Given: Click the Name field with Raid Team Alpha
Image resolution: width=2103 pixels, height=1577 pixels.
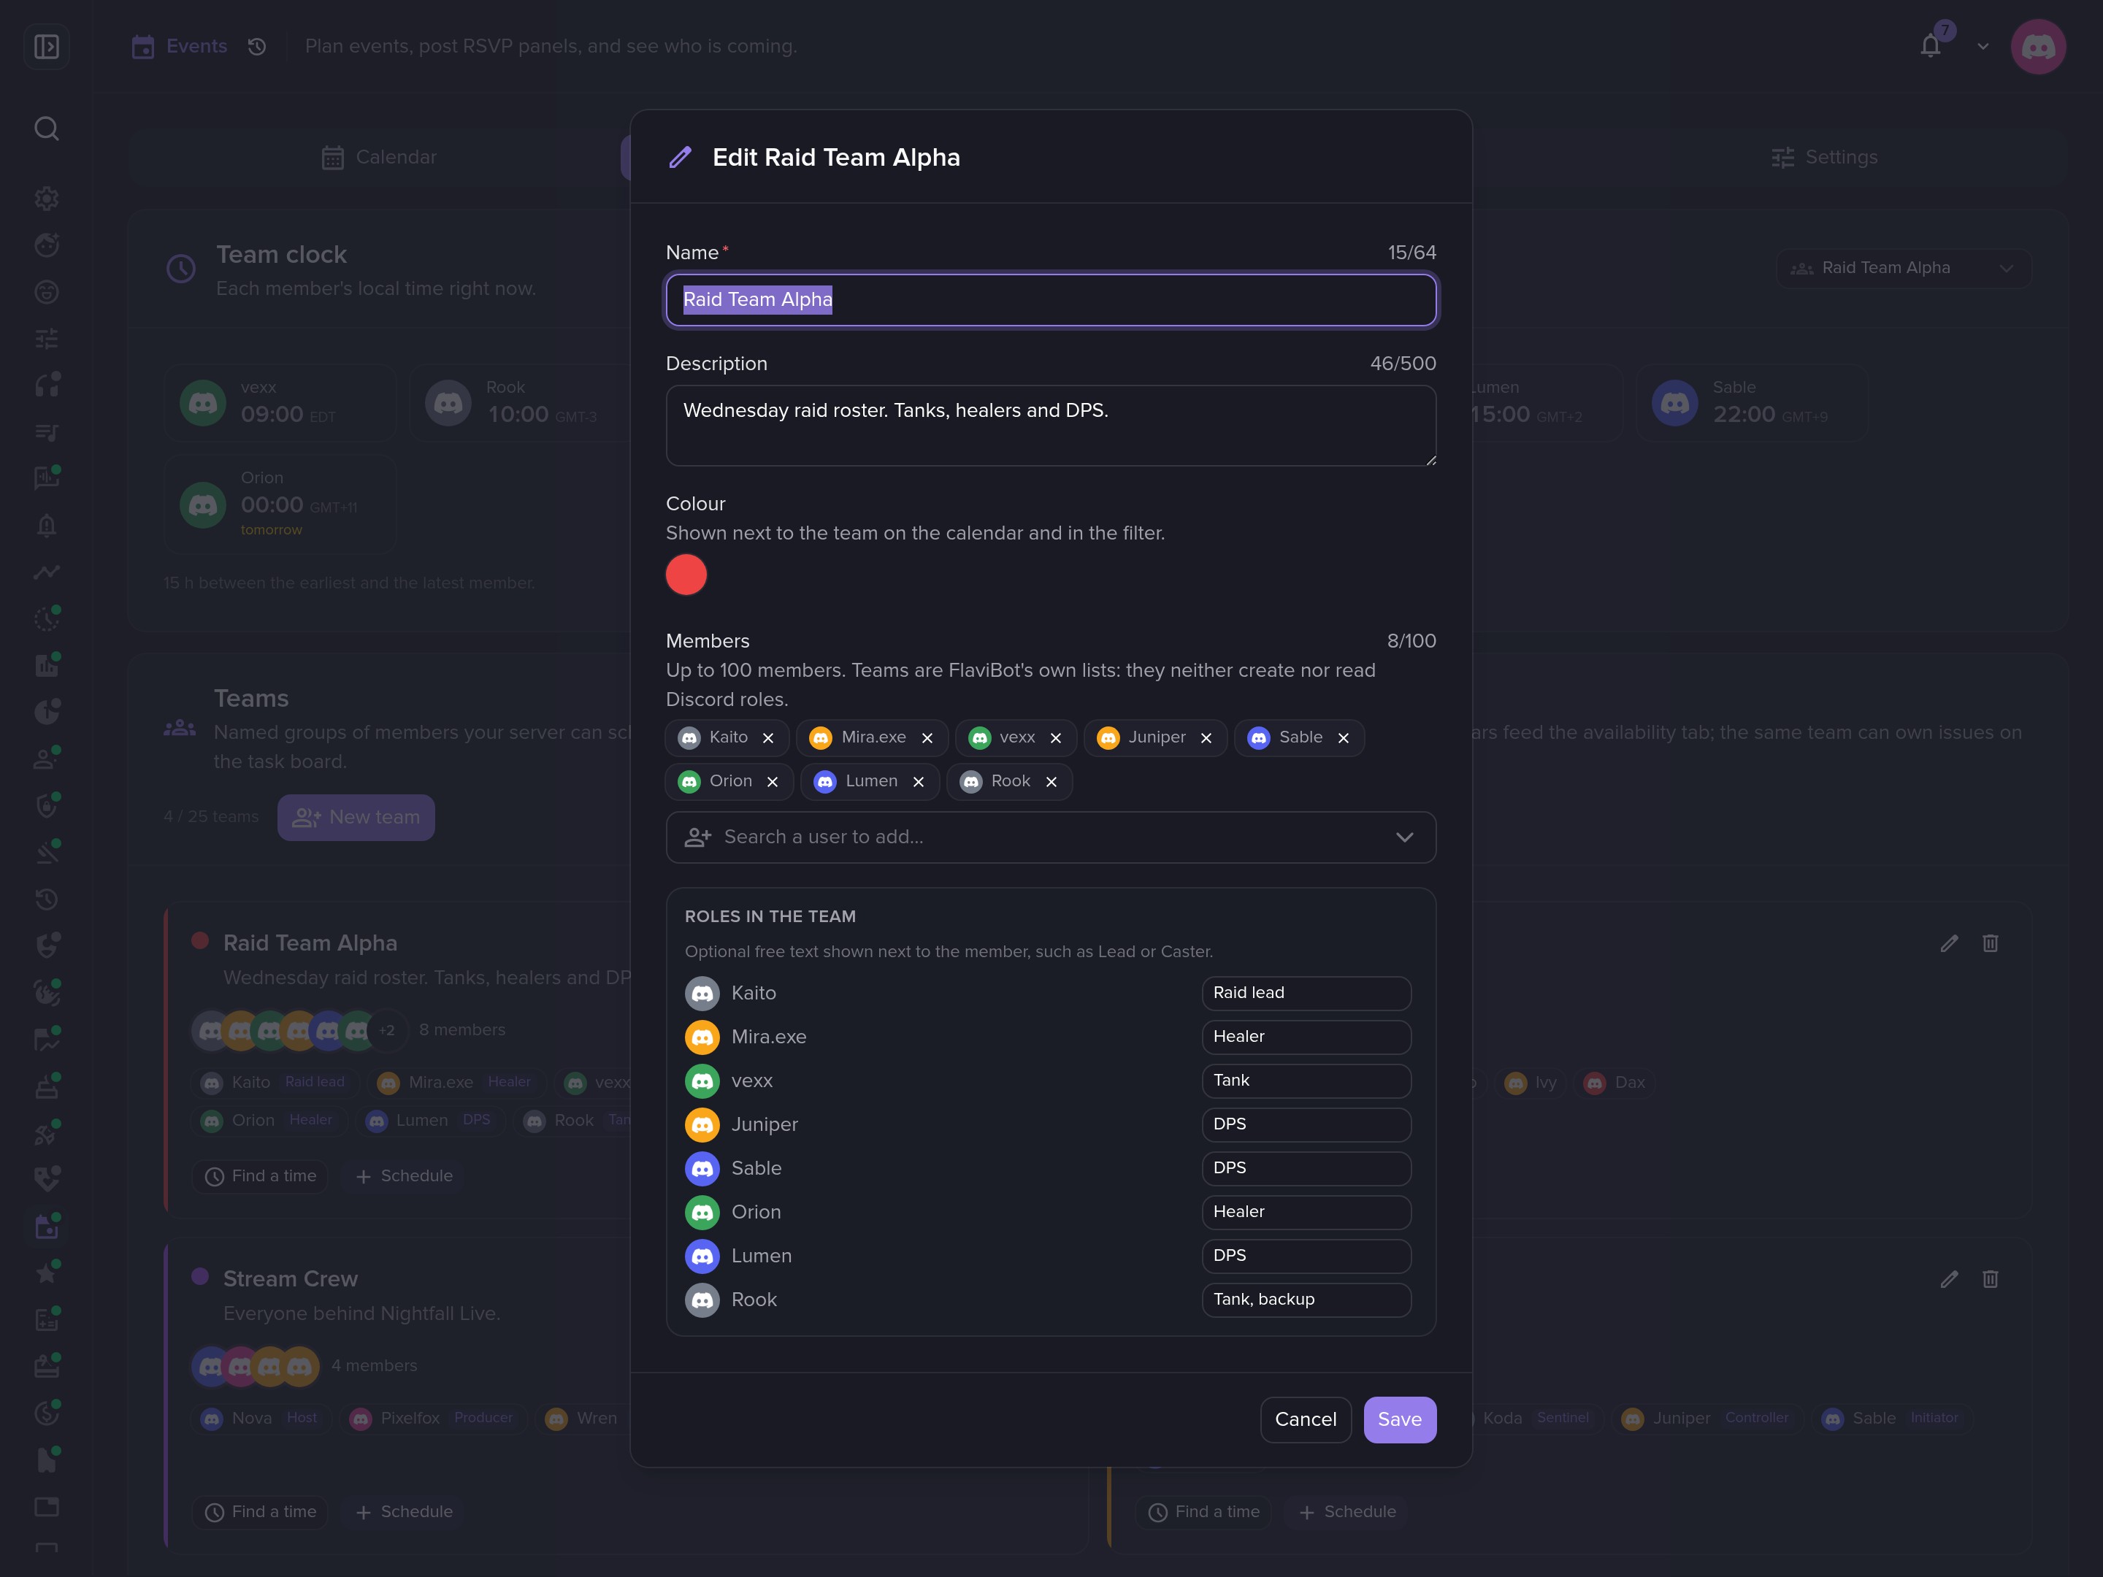Looking at the screenshot, I should [x=1051, y=299].
